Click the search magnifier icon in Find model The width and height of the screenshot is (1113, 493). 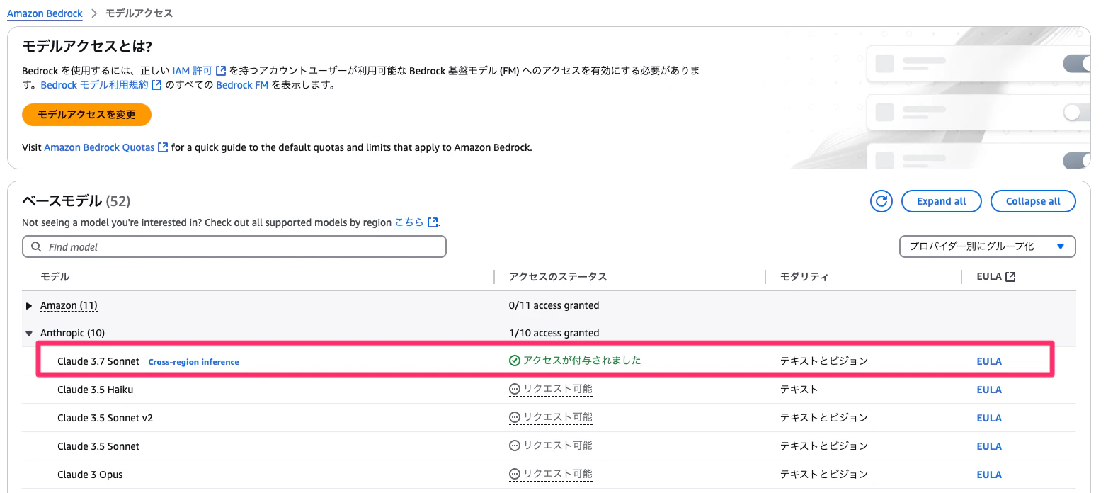[36, 246]
